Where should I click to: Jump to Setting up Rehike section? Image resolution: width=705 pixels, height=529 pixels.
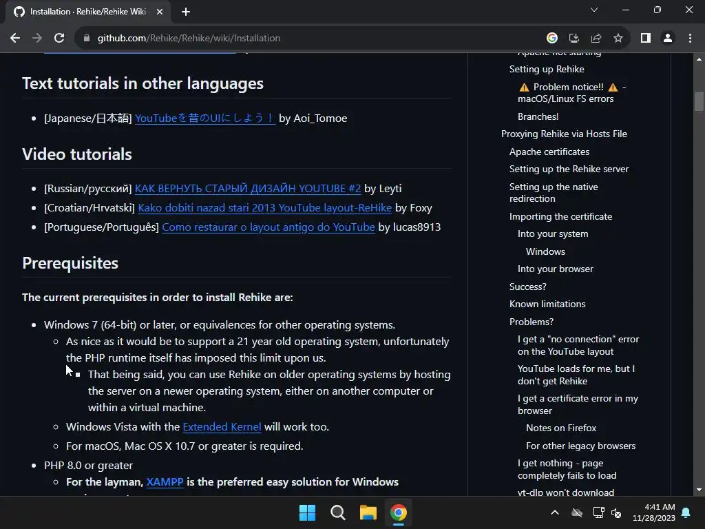tap(547, 70)
